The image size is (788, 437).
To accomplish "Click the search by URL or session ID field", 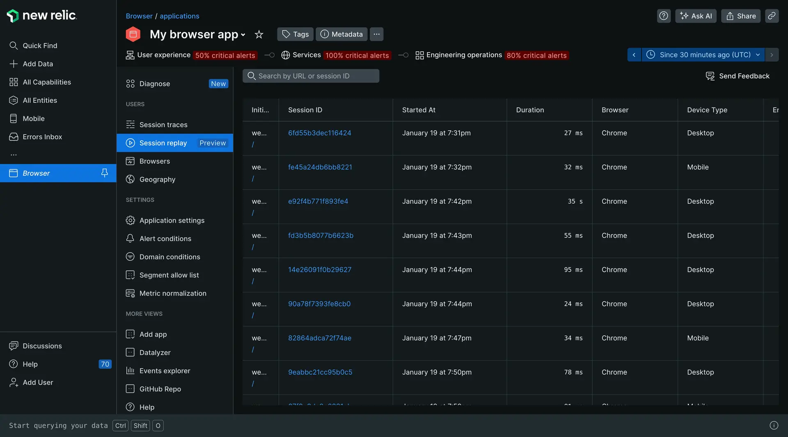I will point(311,76).
